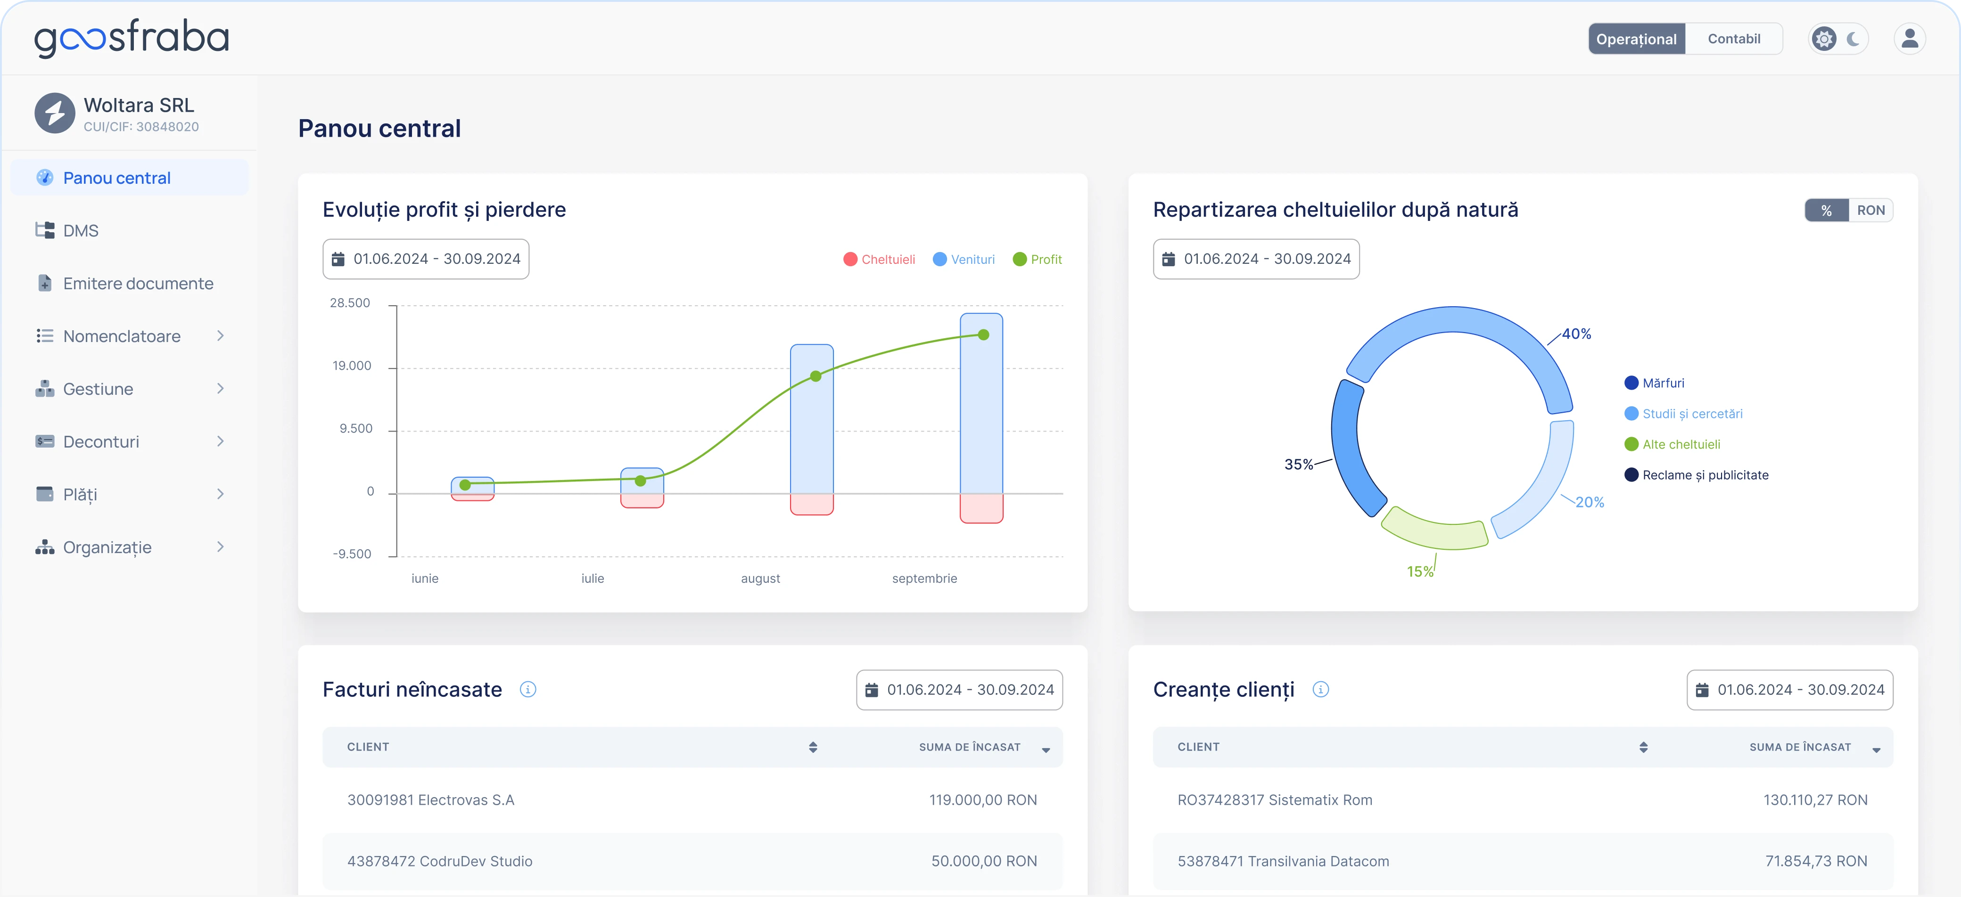
Task: Toggle Cheltuieli red legend in chart
Action: pyautogui.click(x=879, y=260)
